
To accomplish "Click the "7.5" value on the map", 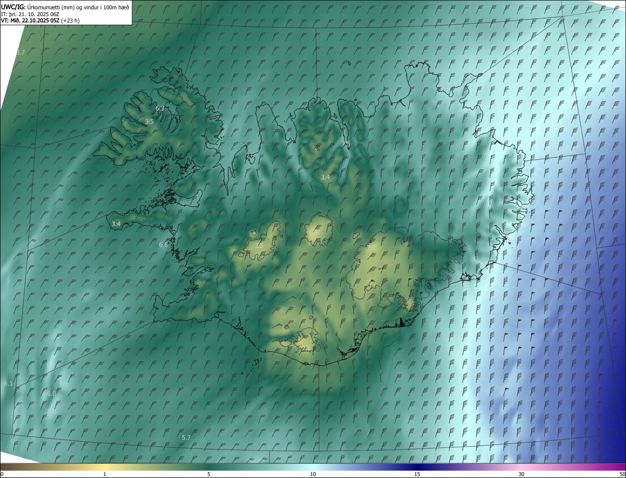I will click(x=346, y=144).
